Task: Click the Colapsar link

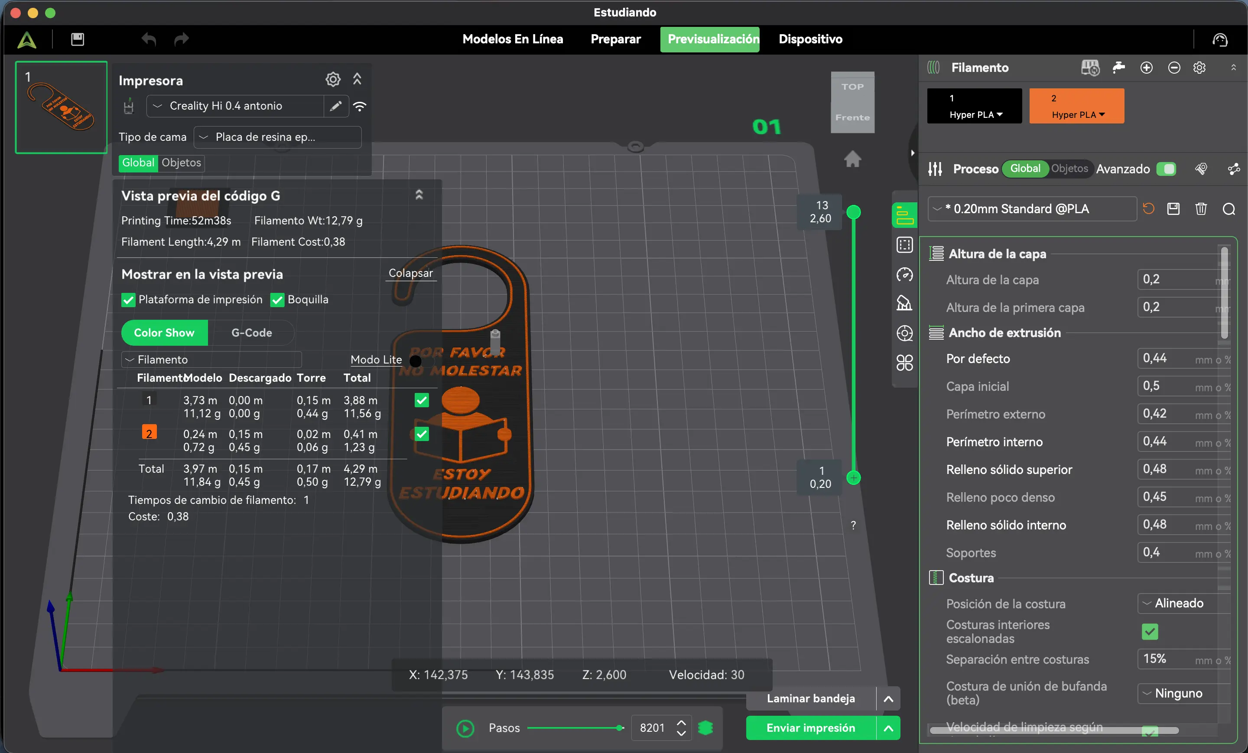Action: tap(411, 273)
